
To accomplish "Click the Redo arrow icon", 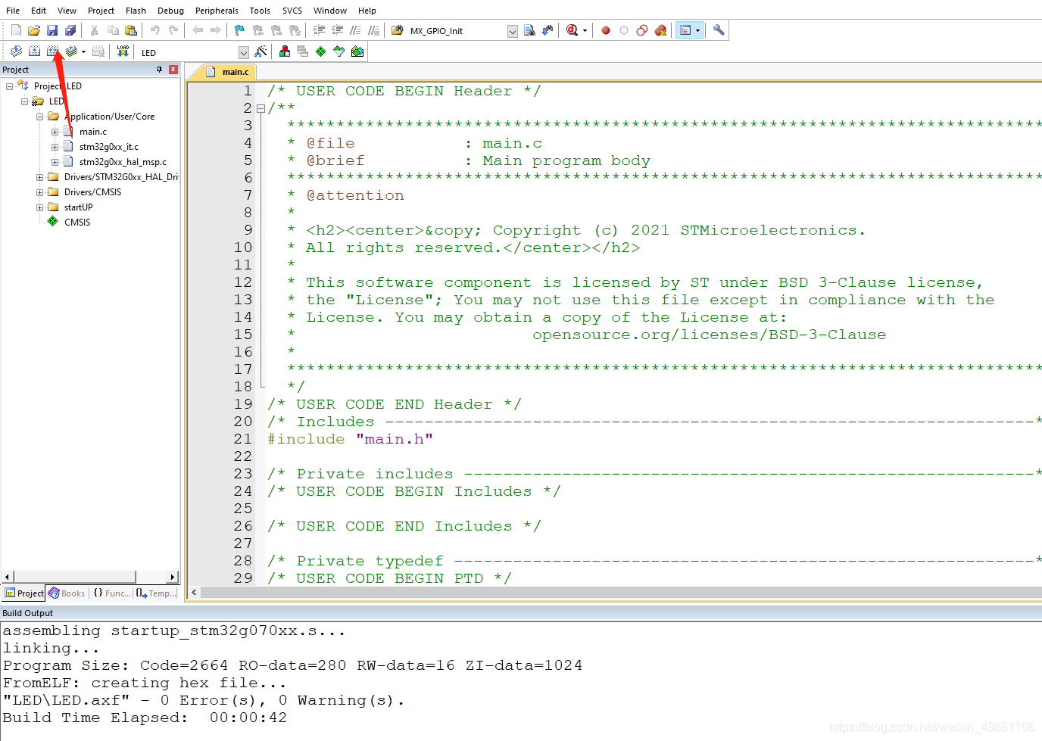I will [173, 30].
